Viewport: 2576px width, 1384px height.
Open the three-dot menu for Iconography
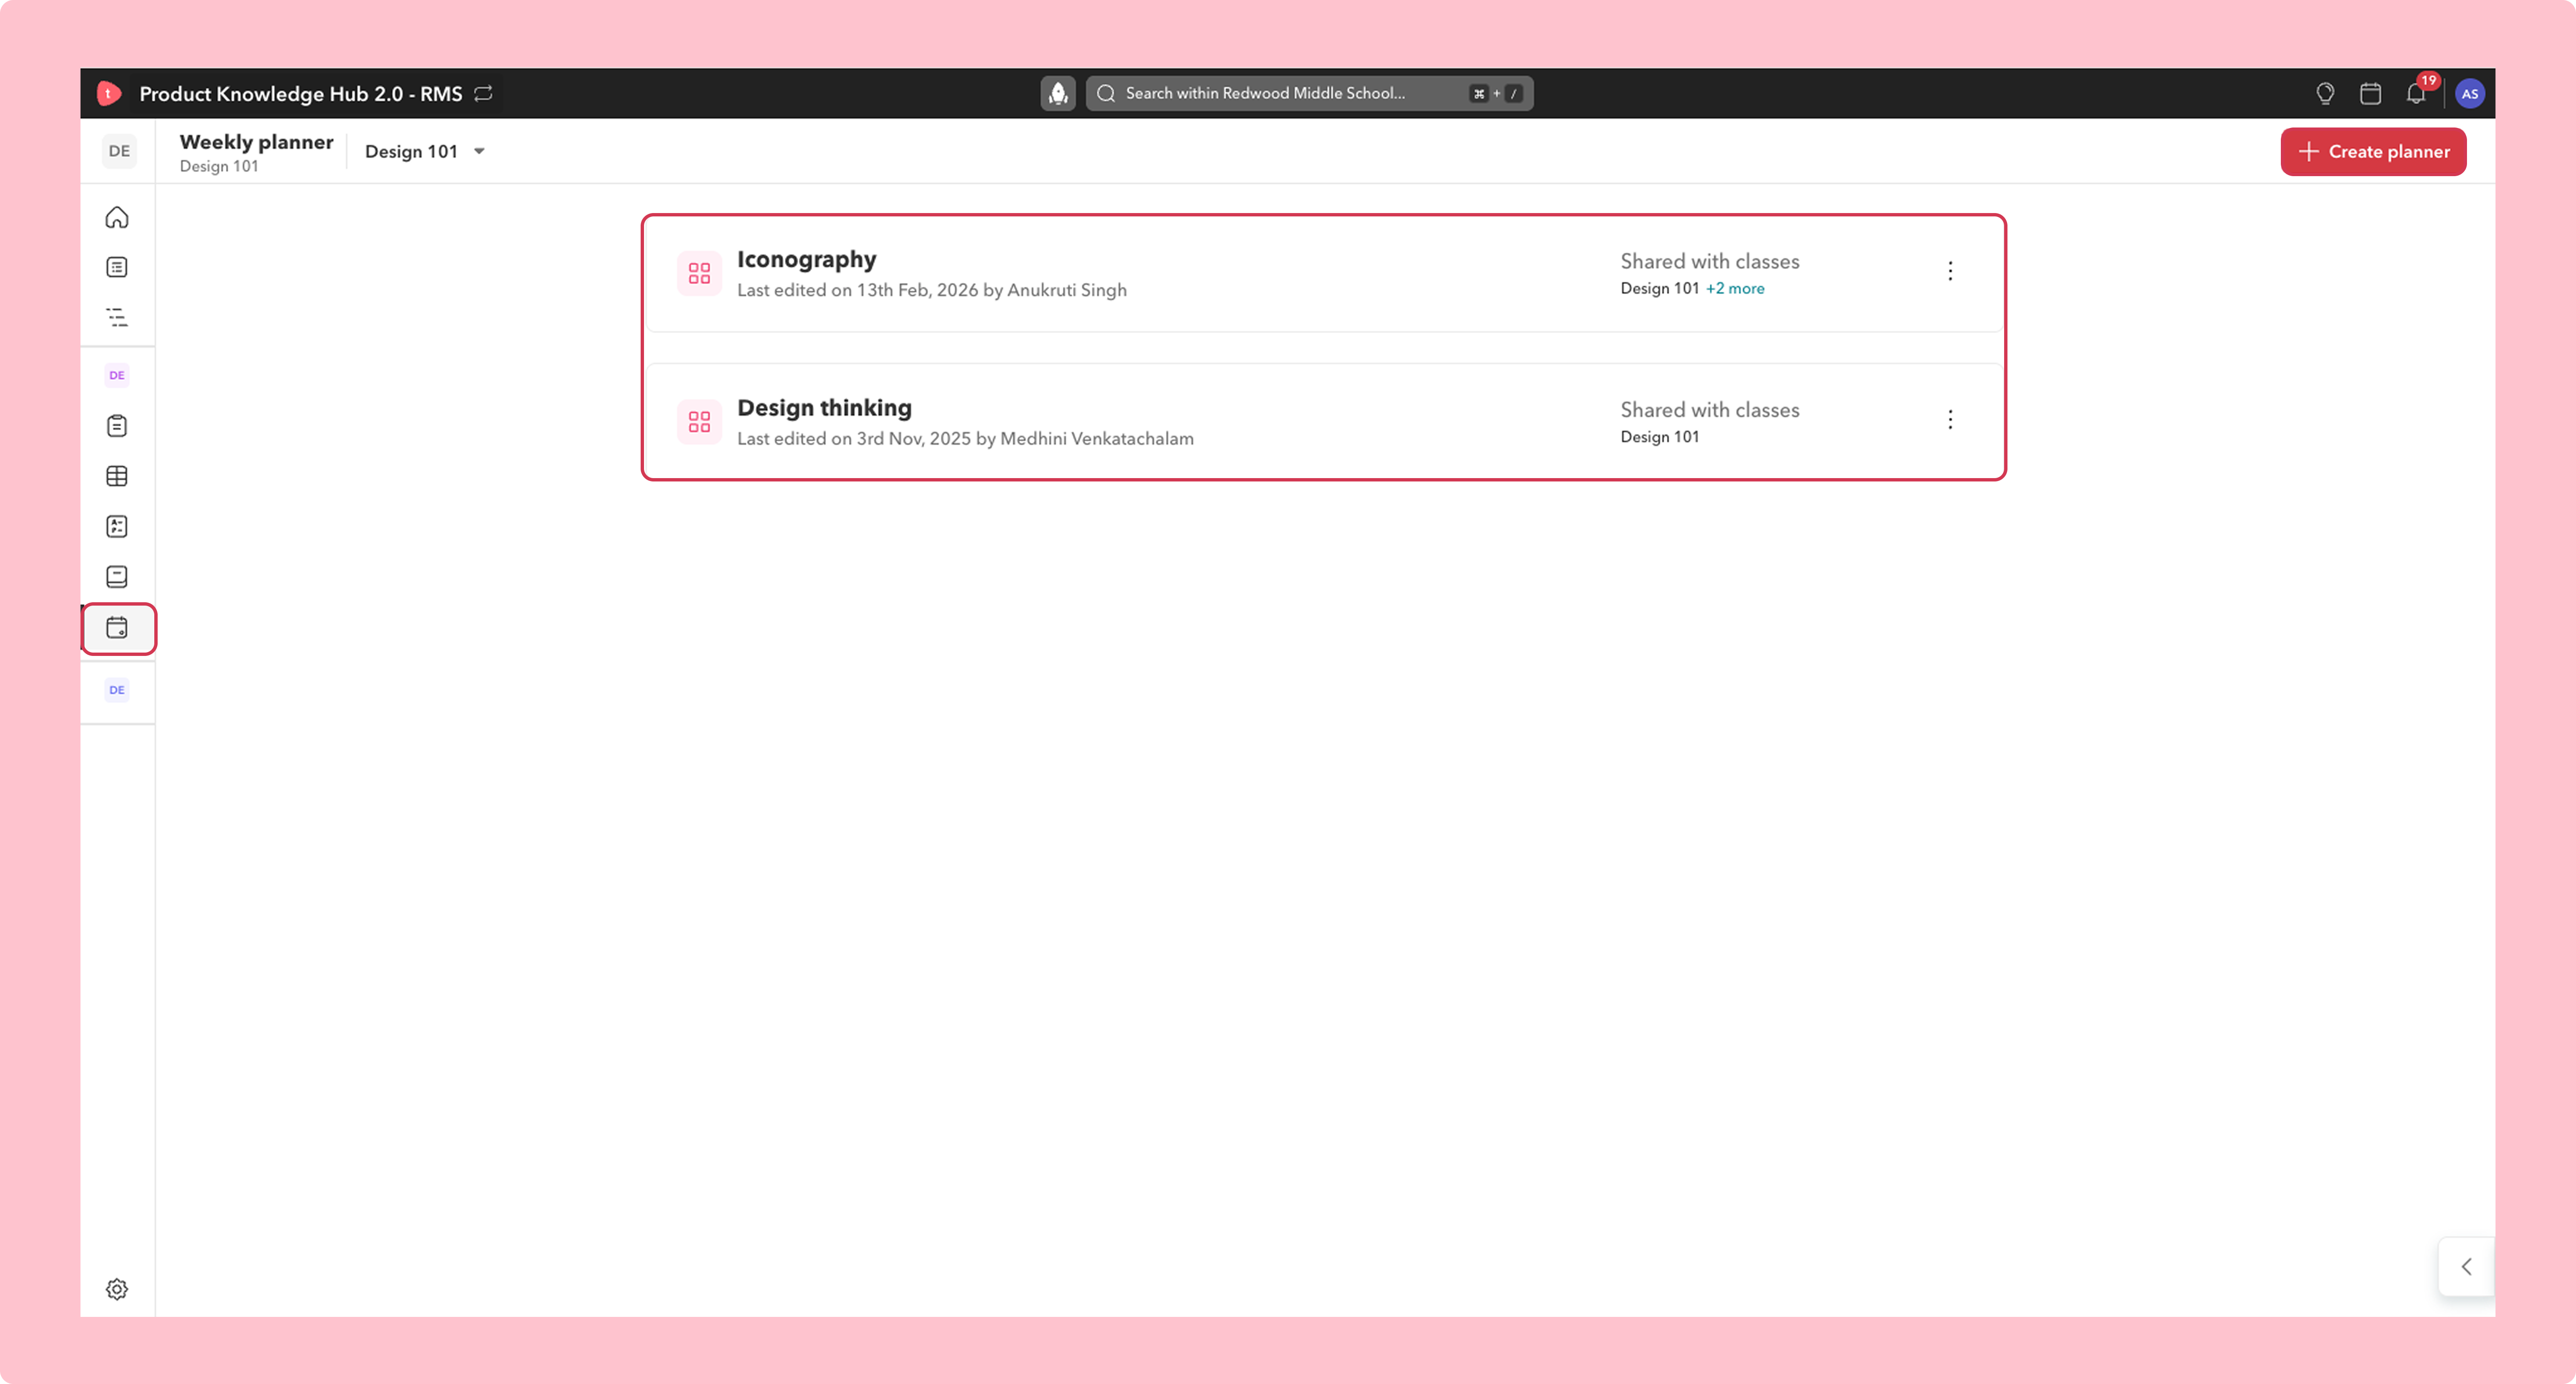(x=1950, y=271)
